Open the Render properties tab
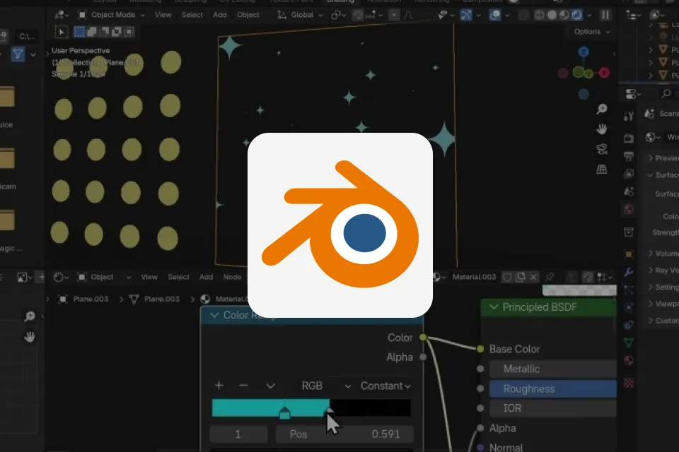 coord(629,138)
